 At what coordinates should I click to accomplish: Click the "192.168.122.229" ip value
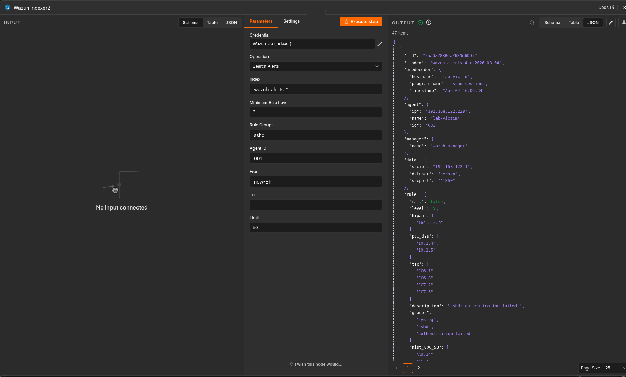[446, 111]
